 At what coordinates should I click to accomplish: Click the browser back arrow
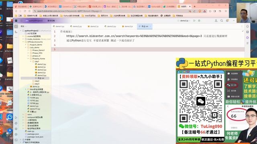click(x=16, y=11)
